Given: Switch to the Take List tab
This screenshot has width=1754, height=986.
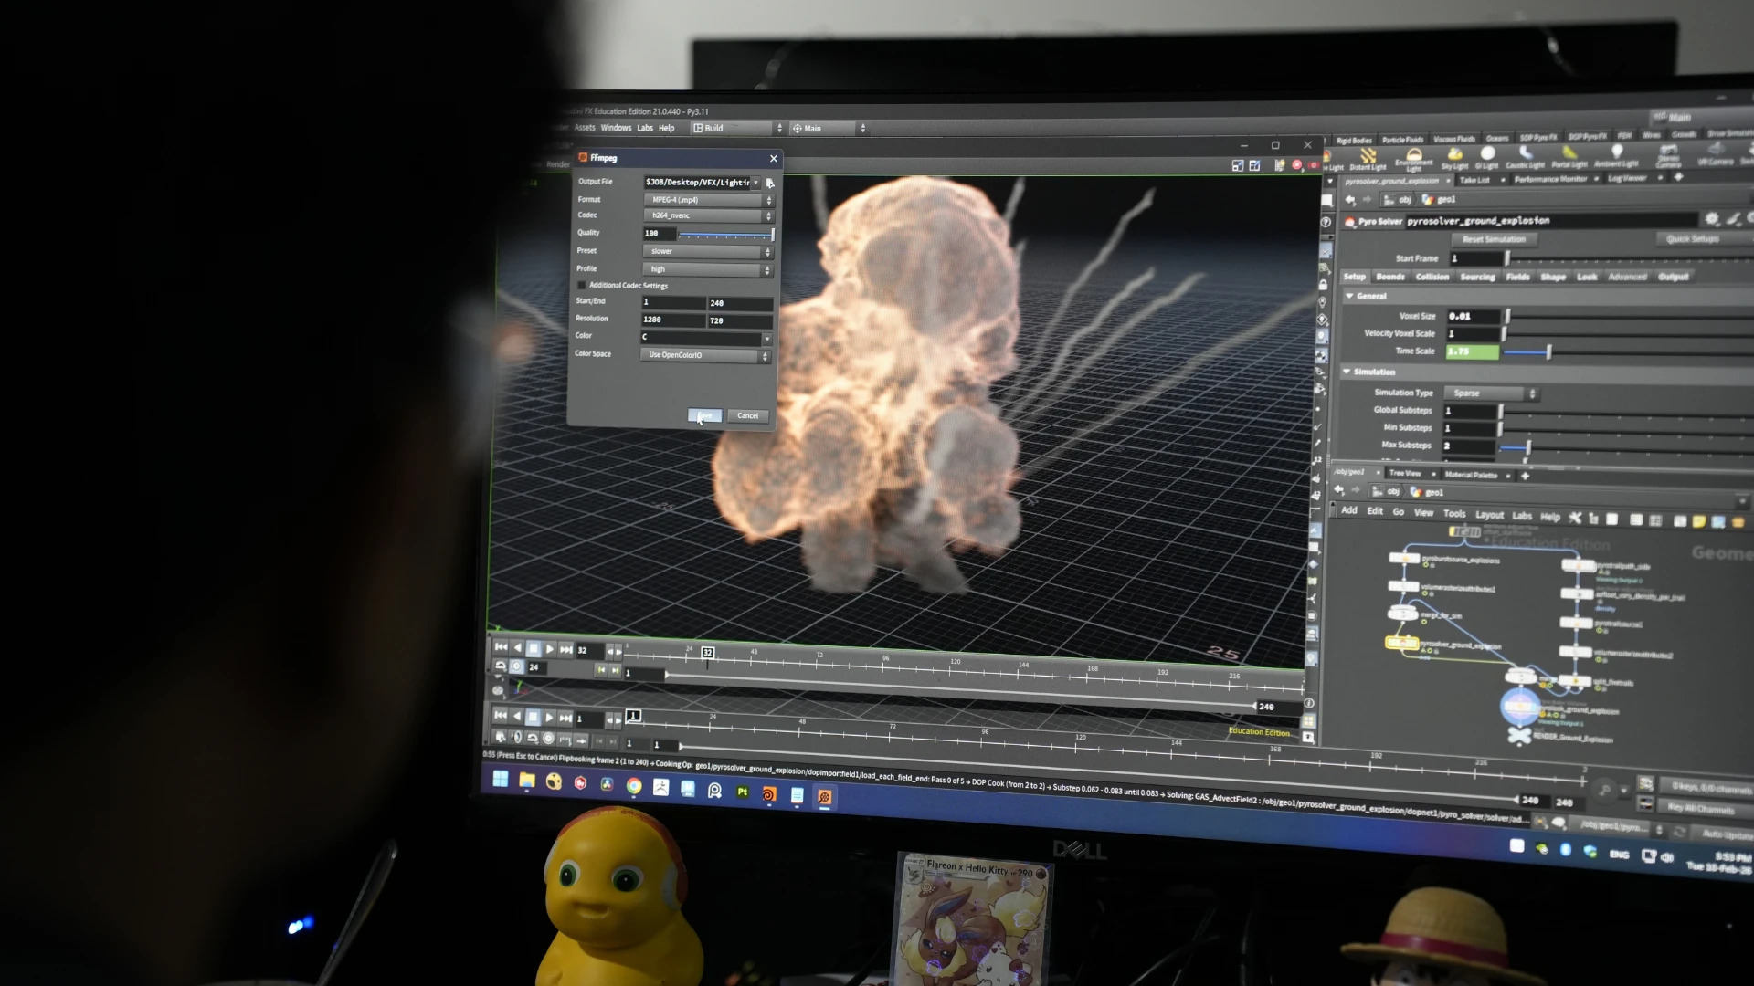Looking at the screenshot, I should (1474, 180).
